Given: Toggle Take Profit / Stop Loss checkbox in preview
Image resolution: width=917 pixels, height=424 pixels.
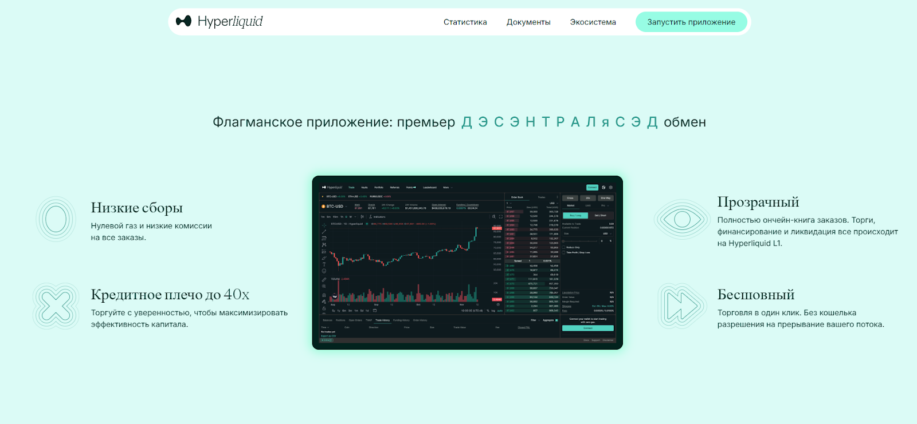Looking at the screenshot, I should (563, 252).
